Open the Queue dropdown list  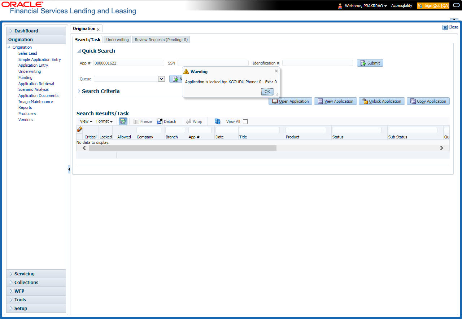tap(162, 79)
